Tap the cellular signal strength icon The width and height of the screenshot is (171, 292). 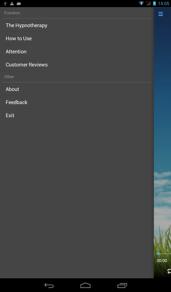[148, 3]
